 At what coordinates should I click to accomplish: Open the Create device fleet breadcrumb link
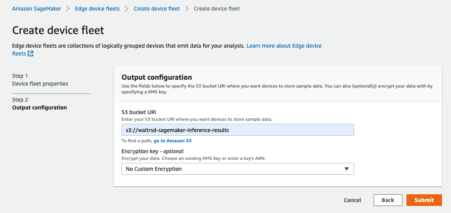pyautogui.click(x=157, y=9)
